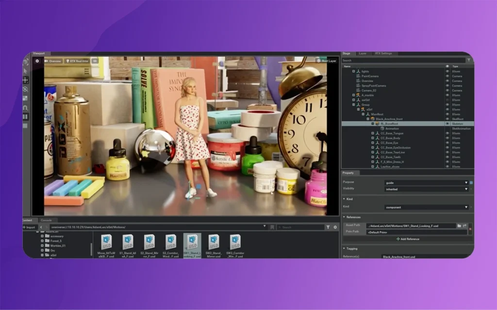Focus the content browser search field
Screen dimensions: 497x310
pos(300,227)
